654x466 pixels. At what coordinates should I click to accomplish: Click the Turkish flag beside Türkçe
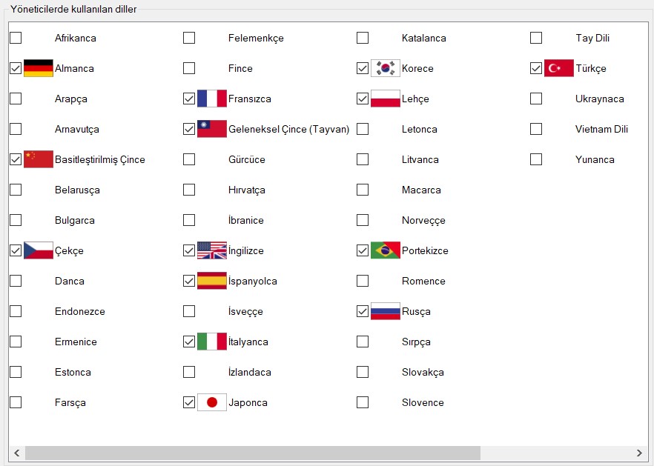click(559, 68)
